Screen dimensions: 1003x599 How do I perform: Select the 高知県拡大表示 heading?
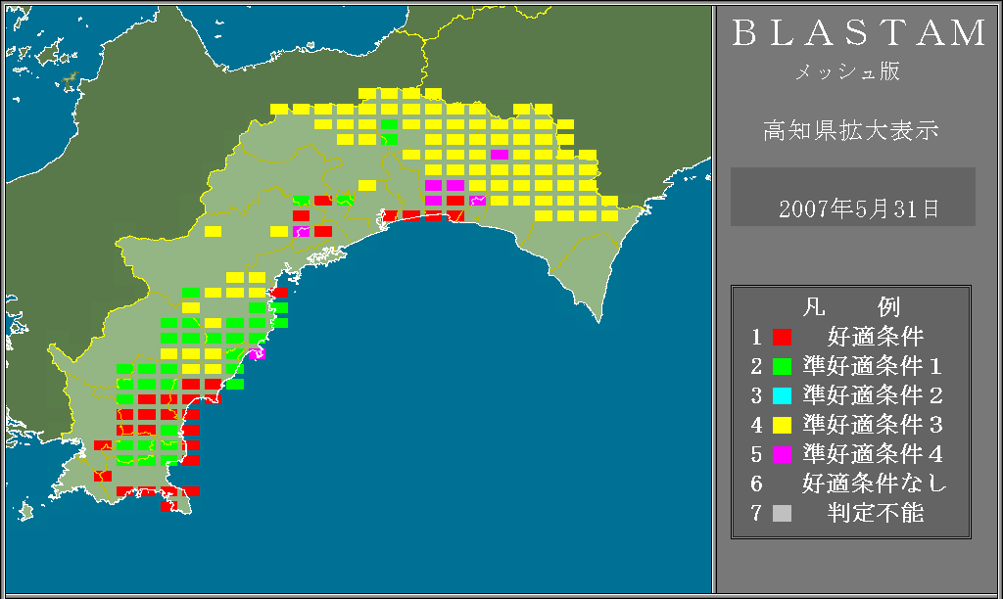[x=850, y=130]
